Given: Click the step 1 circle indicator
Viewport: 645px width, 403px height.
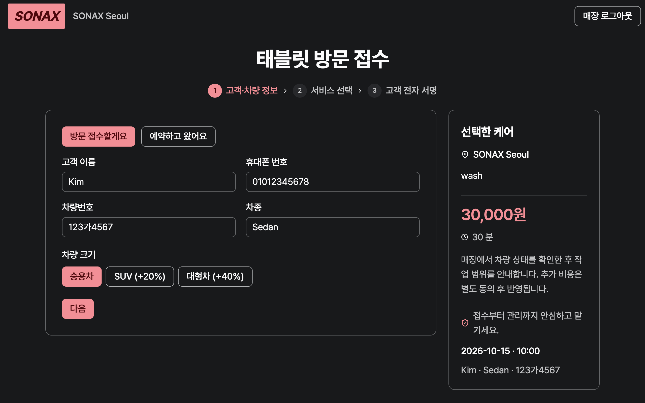Looking at the screenshot, I should coord(215,91).
